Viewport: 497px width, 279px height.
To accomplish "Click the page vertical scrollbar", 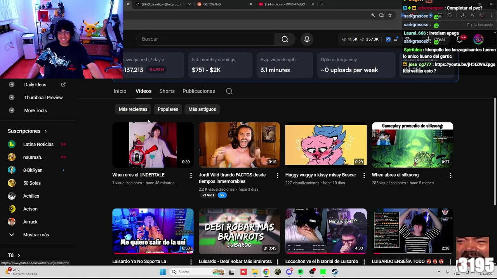I will pos(495,151).
